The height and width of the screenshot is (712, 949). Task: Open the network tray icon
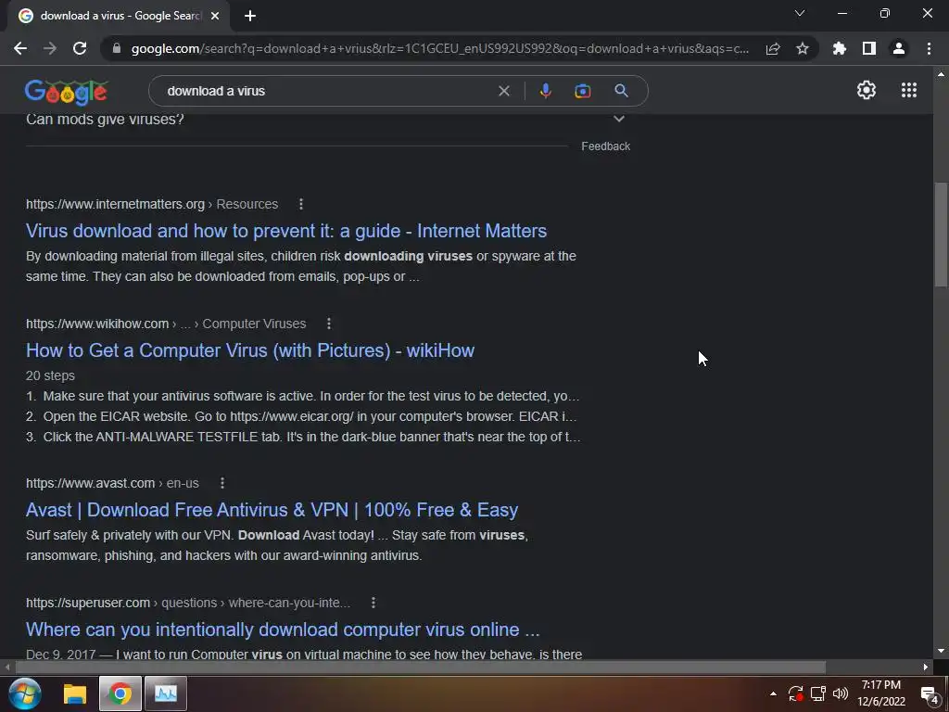pyautogui.click(x=818, y=693)
